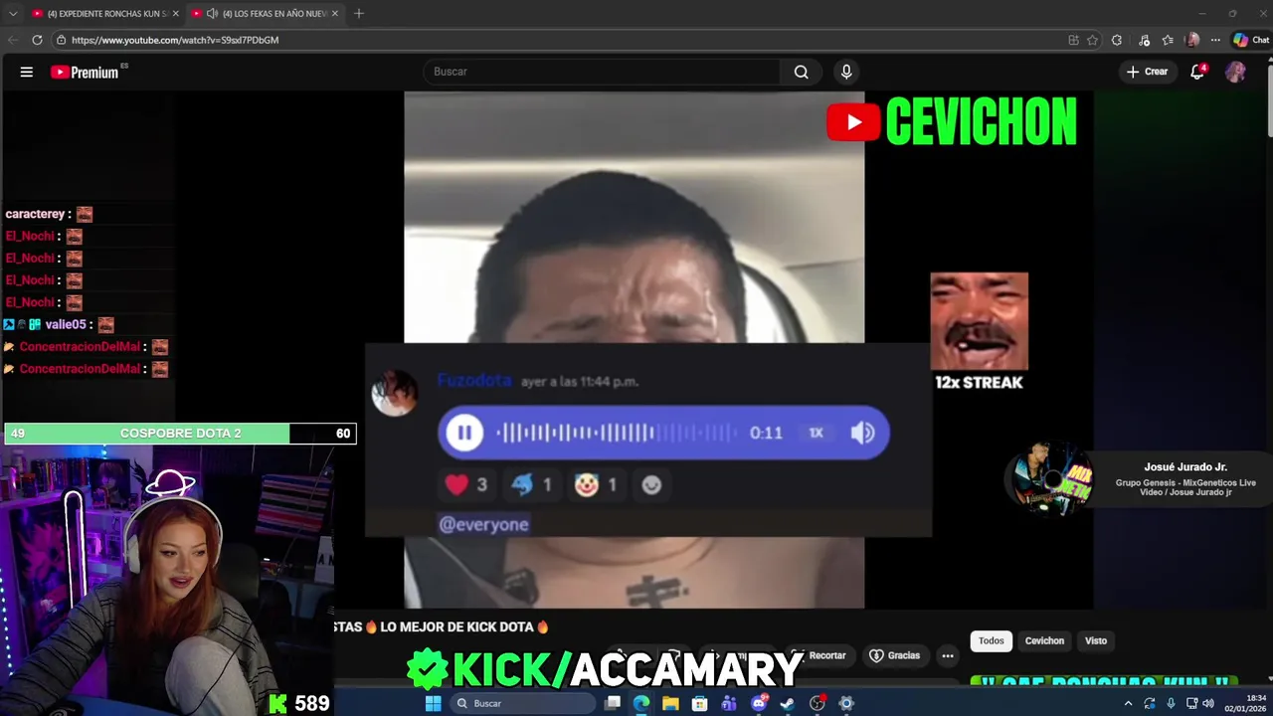The height and width of the screenshot is (716, 1273).
Task: Select the Visto filter chip
Action: tap(1096, 640)
